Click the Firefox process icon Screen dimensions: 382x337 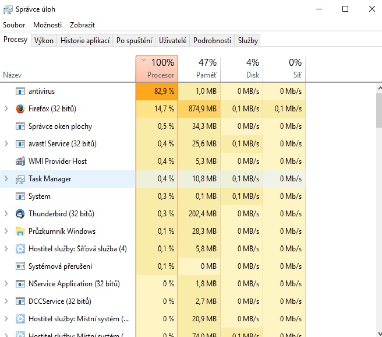pyautogui.click(x=20, y=109)
